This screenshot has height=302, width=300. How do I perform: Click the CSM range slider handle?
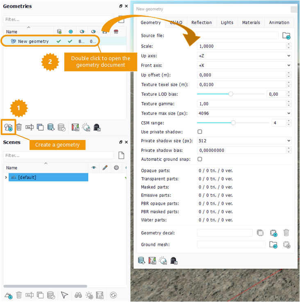click(x=233, y=123)
